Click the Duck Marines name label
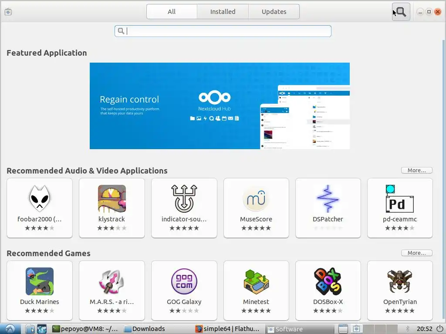Viewport: 446px width, 334px height. tap(40, 302)
